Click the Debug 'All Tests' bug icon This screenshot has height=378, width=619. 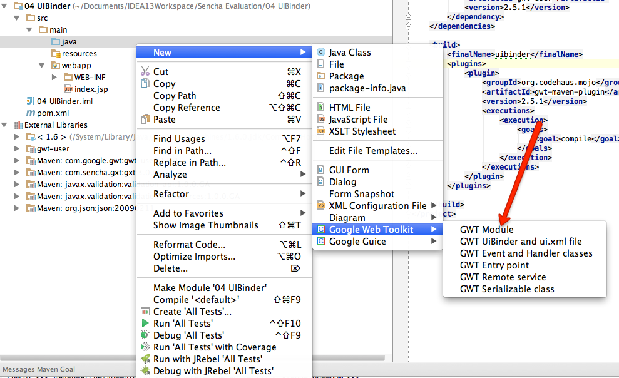click(145, 335)
